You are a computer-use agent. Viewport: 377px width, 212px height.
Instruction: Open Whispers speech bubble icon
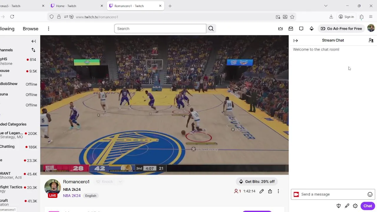tap(301, 29)
